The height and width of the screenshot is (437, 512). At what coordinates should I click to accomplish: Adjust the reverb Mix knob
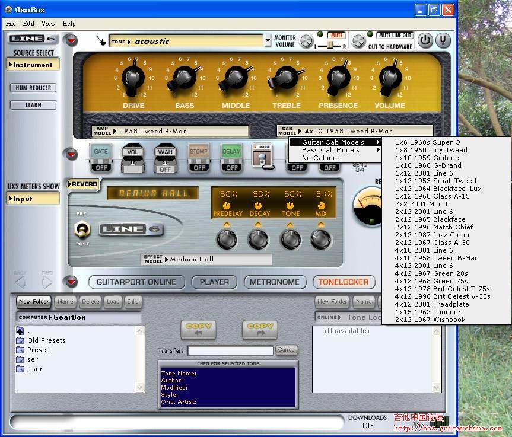pos(320,239)
